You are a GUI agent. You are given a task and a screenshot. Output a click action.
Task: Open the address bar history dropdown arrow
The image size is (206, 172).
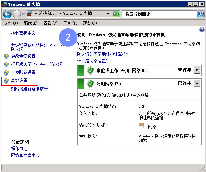[108, 14]
